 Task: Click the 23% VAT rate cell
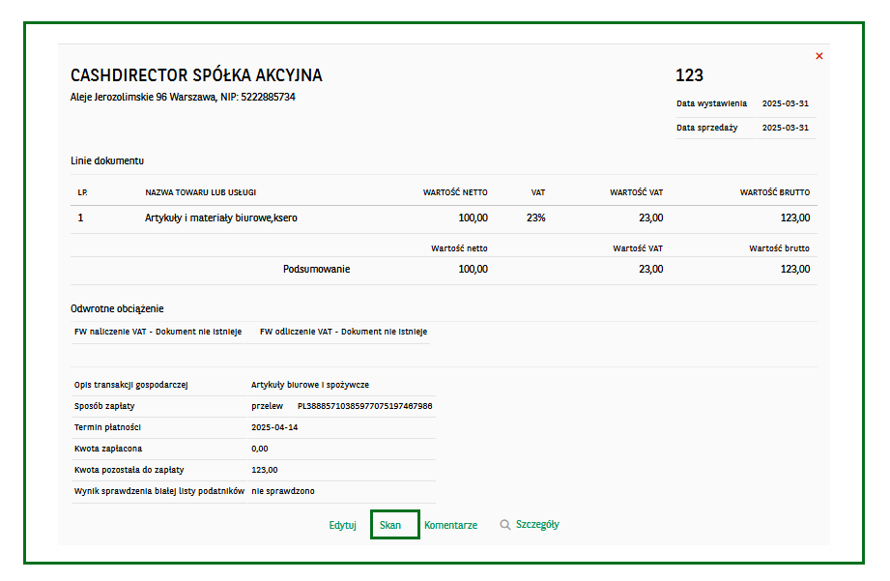pyautogui.click(x=535, y=218)
